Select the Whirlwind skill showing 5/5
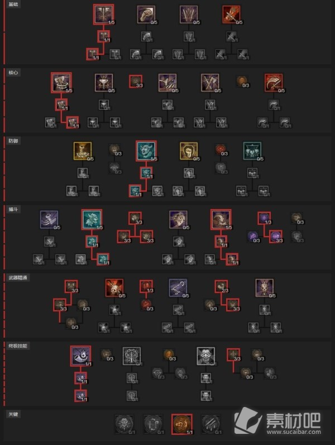Viewport: 335px width, 445px height. pyautogui.click(x=61, y=82)
